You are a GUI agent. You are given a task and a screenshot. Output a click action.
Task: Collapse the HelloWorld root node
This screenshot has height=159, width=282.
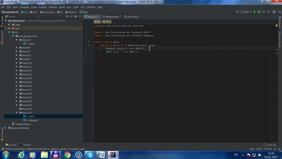(6, 21)
